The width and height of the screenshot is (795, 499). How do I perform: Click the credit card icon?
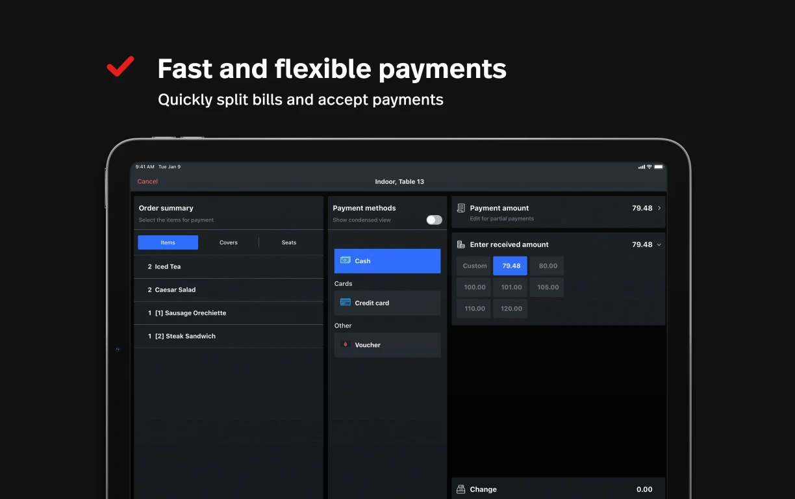(x=346, y=303)
